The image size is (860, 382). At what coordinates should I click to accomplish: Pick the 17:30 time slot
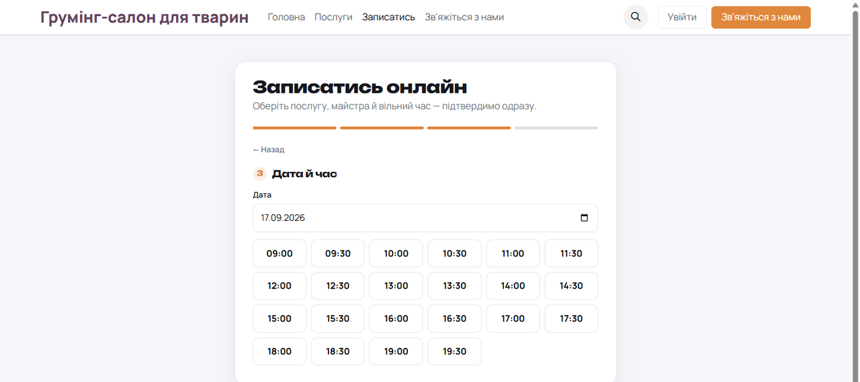click(x=571, y=319)
